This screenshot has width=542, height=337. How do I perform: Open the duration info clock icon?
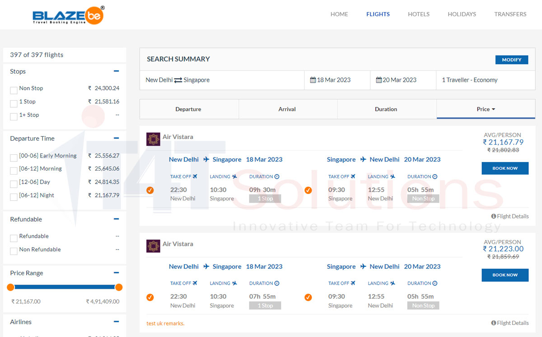[x=276, y=176]
